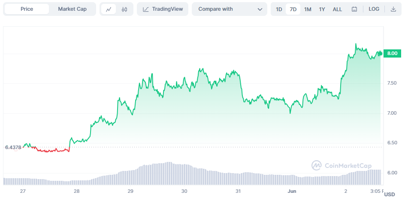Open the calendar date range picker
The width and height of the screenshot is (414, 204).
tap(354, 9)
